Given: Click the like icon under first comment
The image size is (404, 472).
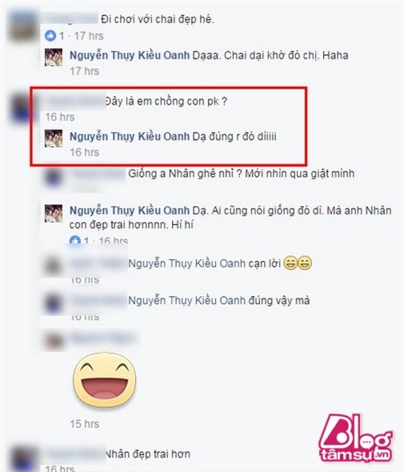Looking at the screenshot, I should point(50,36).
